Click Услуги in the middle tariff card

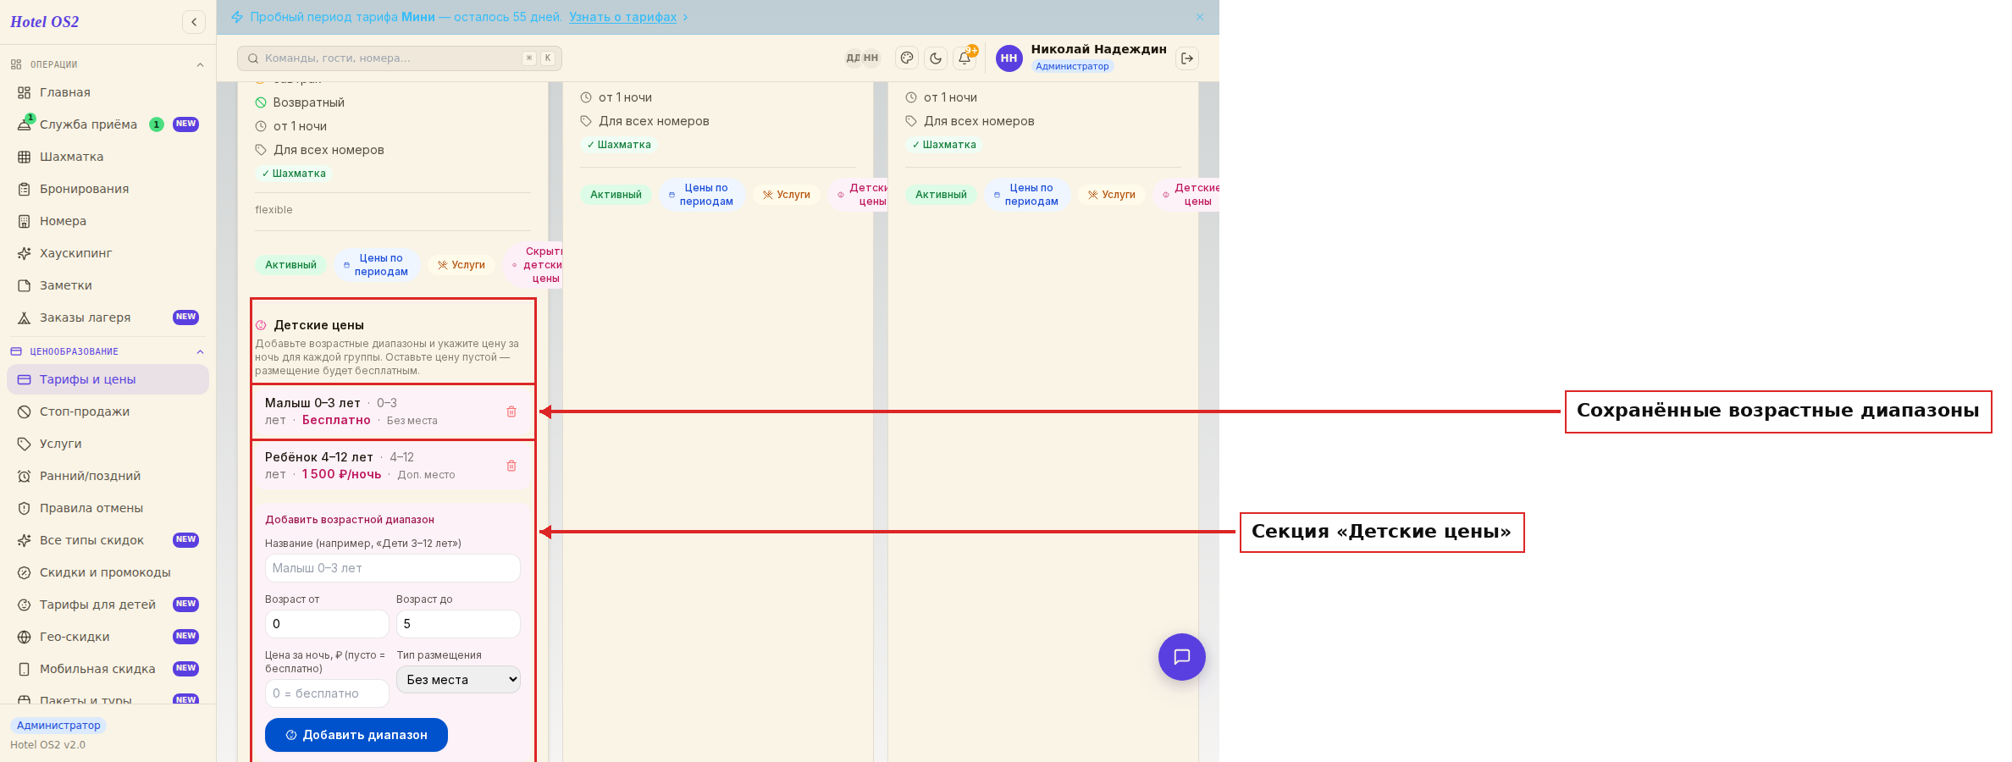(787, 195)
